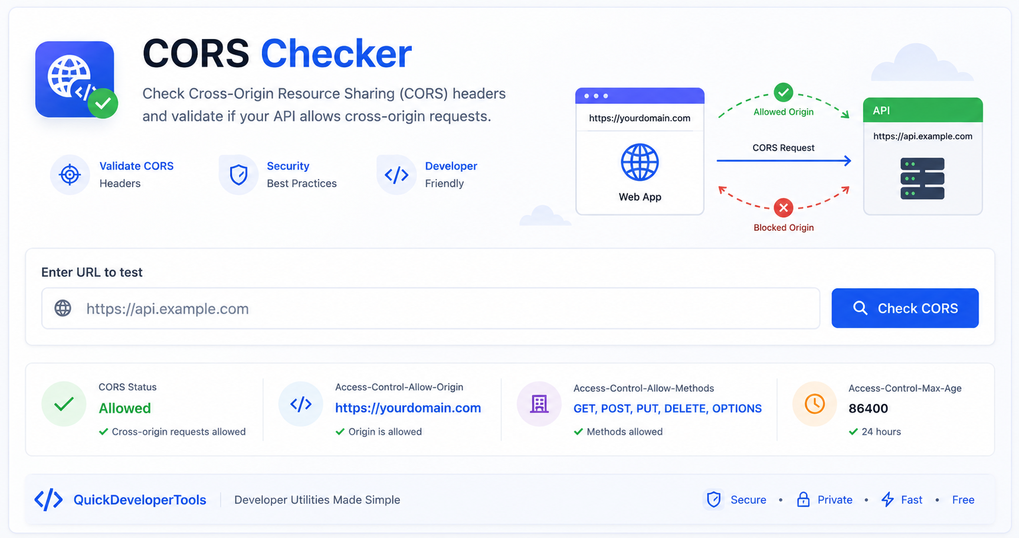Click the CORS Request arrow label
The height and width of the screenshot is (538, 1019).
[x=783, y=148]
